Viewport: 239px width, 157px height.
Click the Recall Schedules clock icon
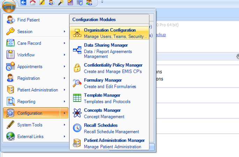(77, 128)
